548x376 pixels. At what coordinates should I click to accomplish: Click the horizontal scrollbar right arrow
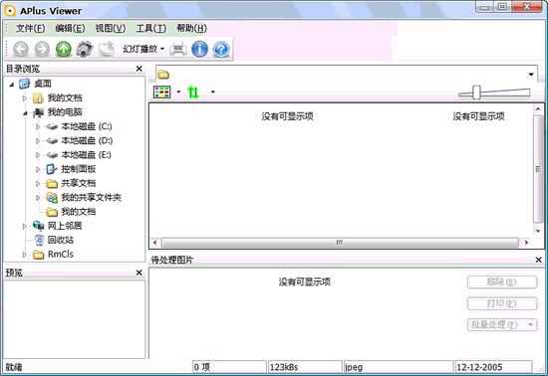(526, 243)
